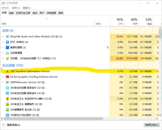Screen dimensions: 162x130
Task: Select the 进程 tab
Action: pos(4,13)
